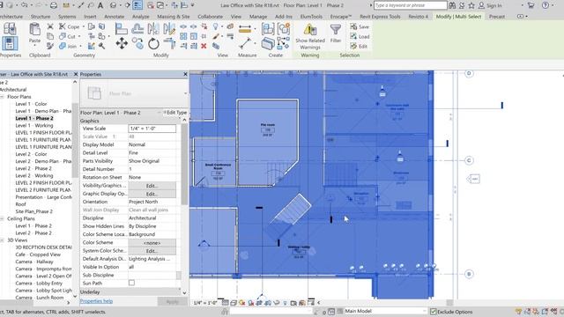Toggle Exclude Options checkbox

pyautogui.click(x=434, y=312)
